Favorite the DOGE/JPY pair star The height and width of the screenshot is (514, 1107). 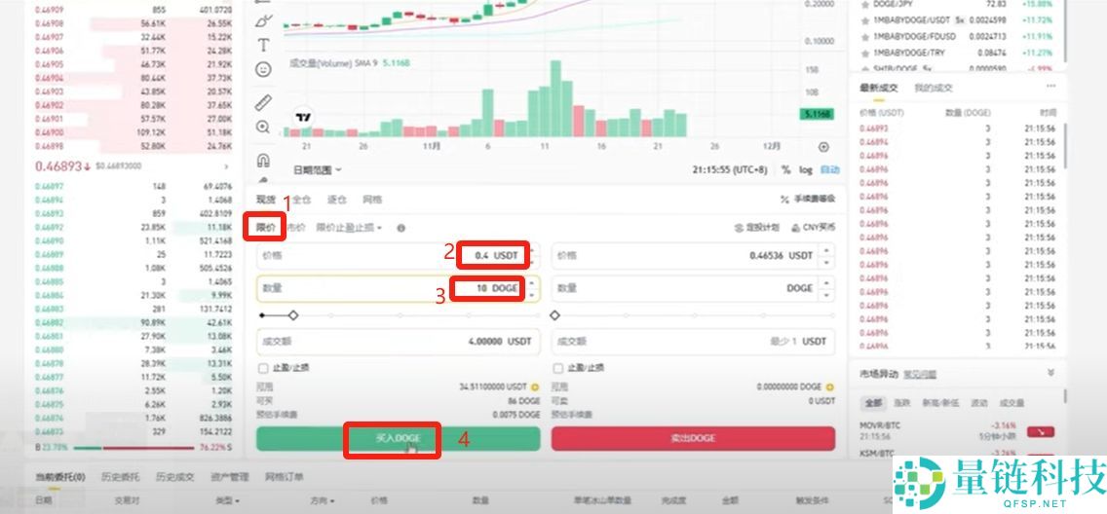tap(864, 4)
